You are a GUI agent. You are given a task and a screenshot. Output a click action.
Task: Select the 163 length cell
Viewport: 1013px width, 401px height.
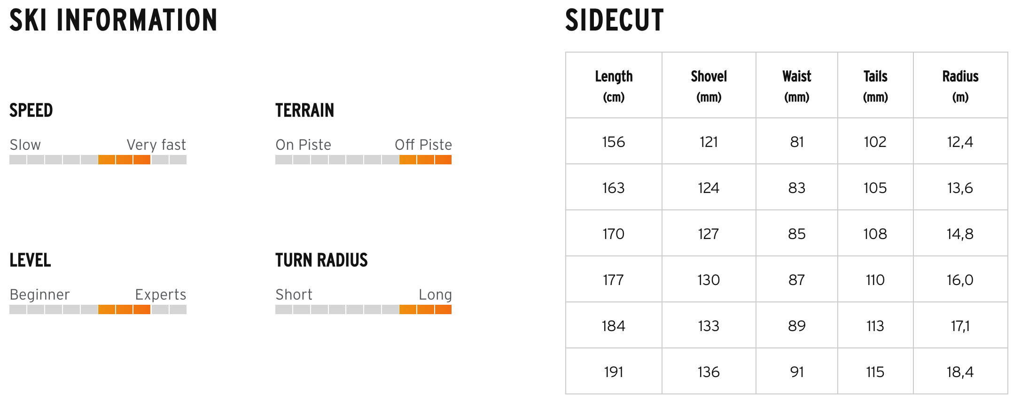[x=614, y=188]
